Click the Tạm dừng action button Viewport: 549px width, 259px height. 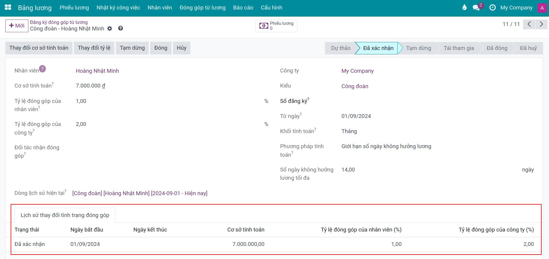click(132, 48)
